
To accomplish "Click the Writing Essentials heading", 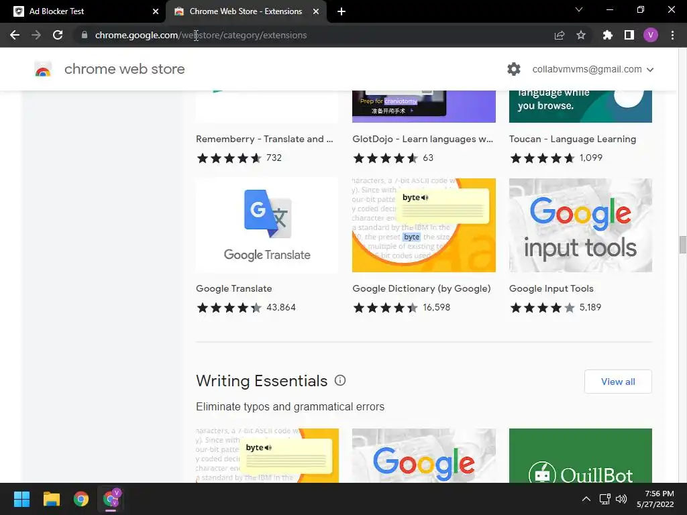I will (x=262, y=381).
